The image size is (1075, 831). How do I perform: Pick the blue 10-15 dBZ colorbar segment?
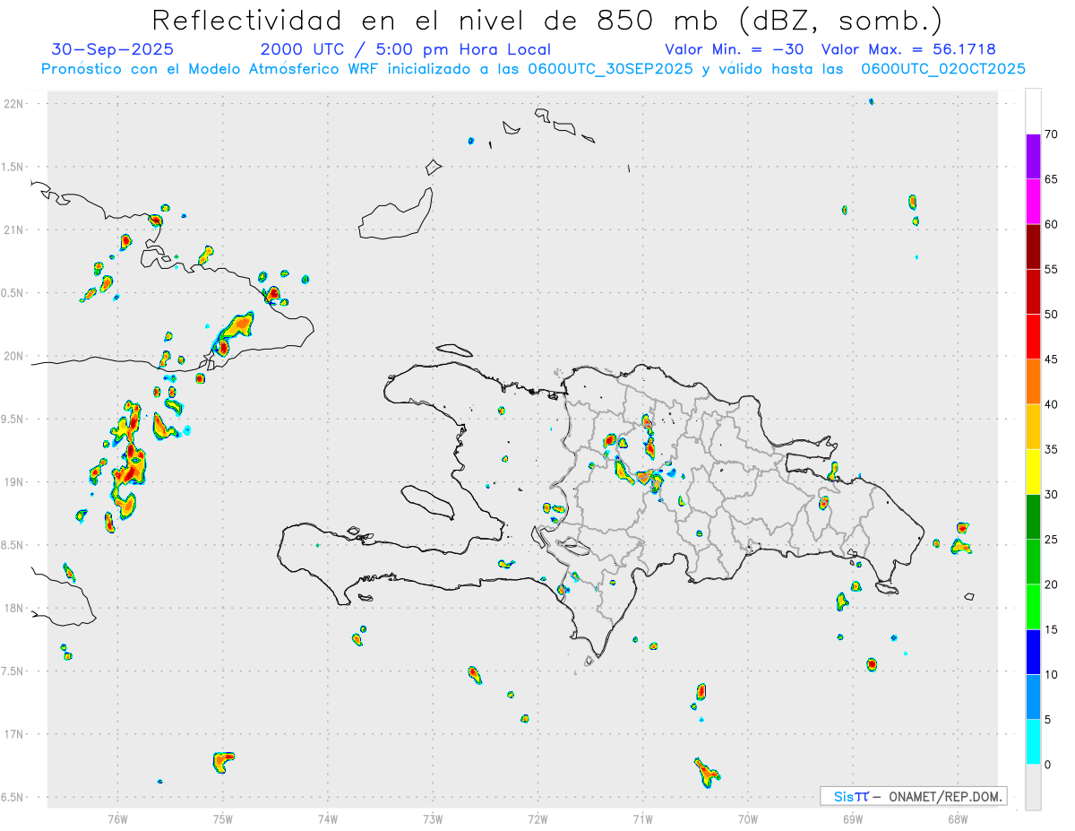pyautogui.click(x=1033, y=652)
